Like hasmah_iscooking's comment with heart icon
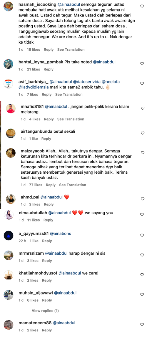The height and width of the screenshot is (337, 147). [142, 6]
